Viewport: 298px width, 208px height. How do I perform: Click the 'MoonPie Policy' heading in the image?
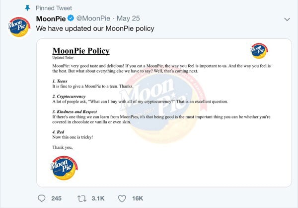(80, 51)
